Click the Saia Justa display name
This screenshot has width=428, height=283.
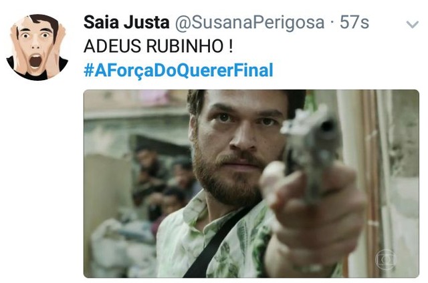[x=126, y=22]
